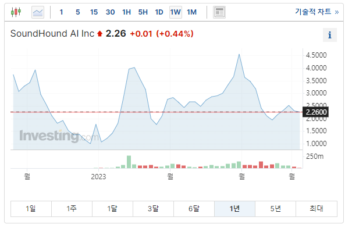352x231 pixels.
Task: Select the 3달 range tab
Action: pyautogui.click(x=154, y=209)
